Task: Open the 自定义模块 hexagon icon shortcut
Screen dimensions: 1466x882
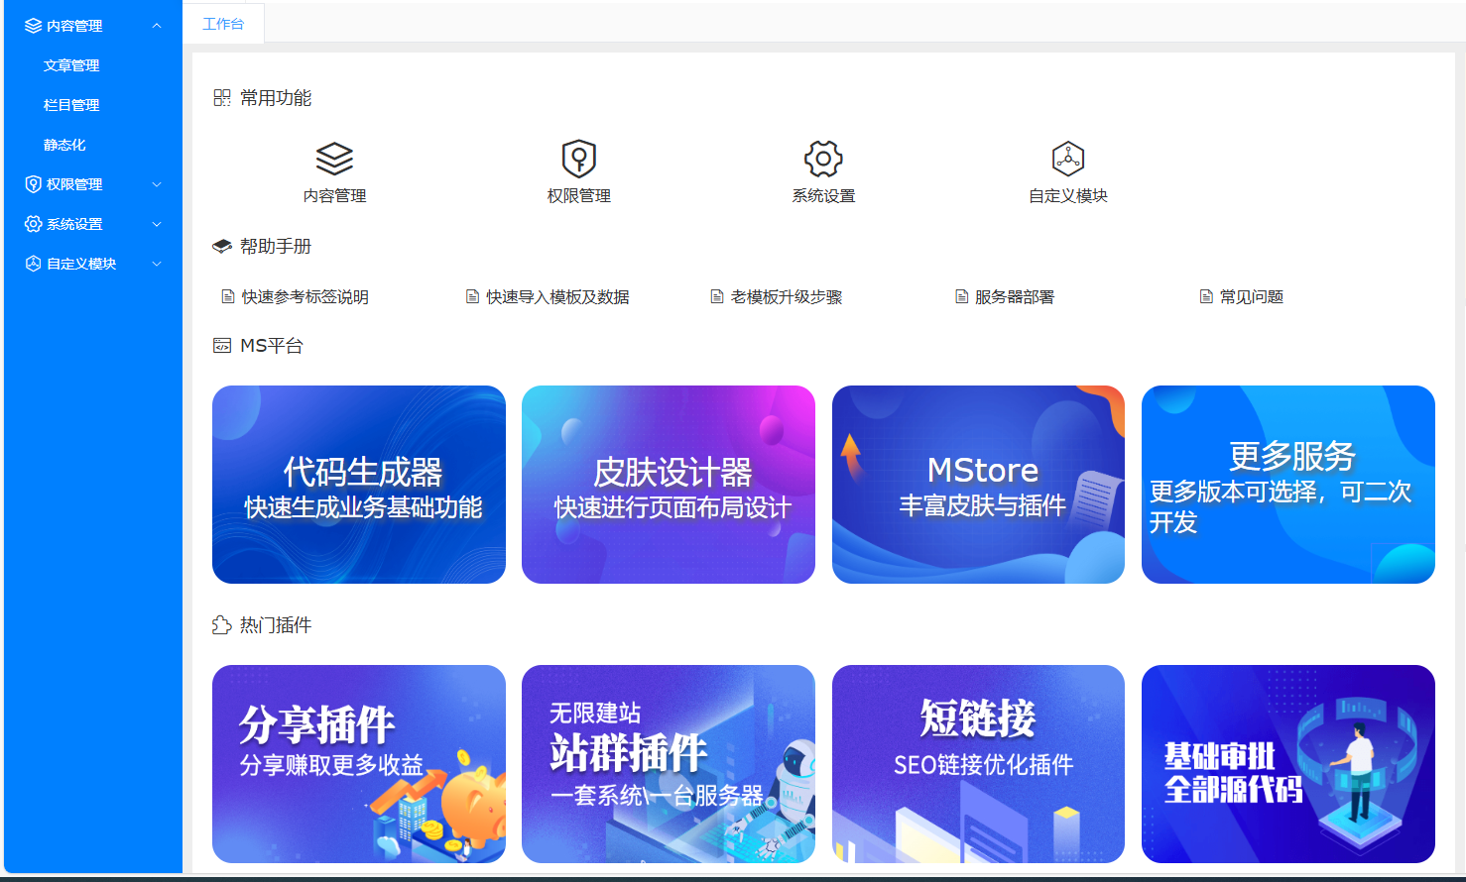Action: pyautogui.click(x=1067, y=159)
